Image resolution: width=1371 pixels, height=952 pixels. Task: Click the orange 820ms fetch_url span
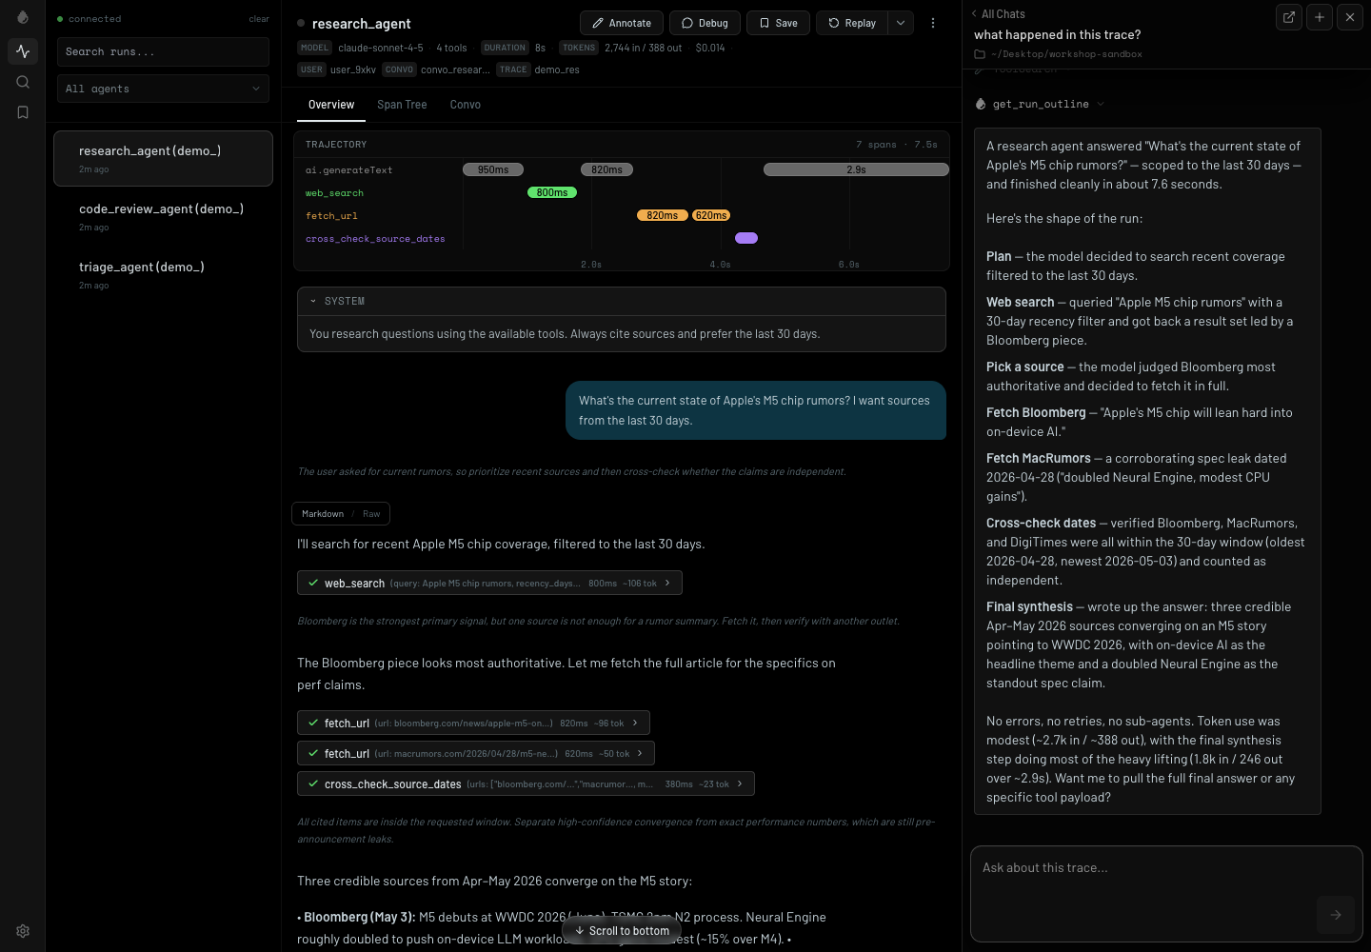click(663, 215)
